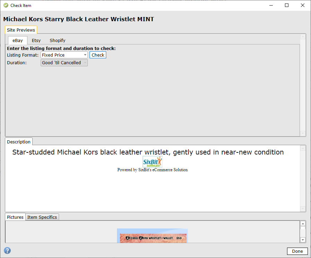Image resolution: width=311 pixels, height=258 pixels.
Task: Open the Duration Good 'til Cancelled dropdown
Action: 64,63
